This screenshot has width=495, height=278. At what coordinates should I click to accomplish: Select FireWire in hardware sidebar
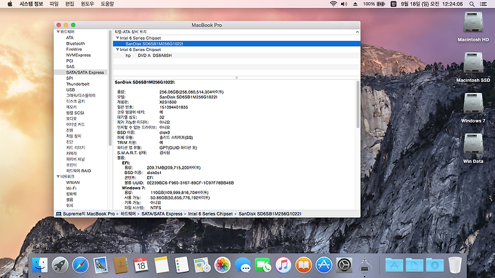tap(74, 50)
